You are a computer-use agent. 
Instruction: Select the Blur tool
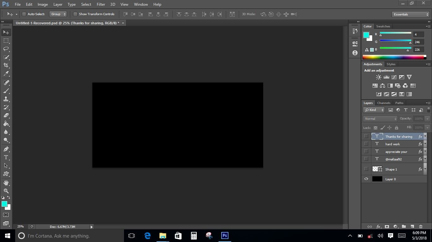click(x=6, y=132)
